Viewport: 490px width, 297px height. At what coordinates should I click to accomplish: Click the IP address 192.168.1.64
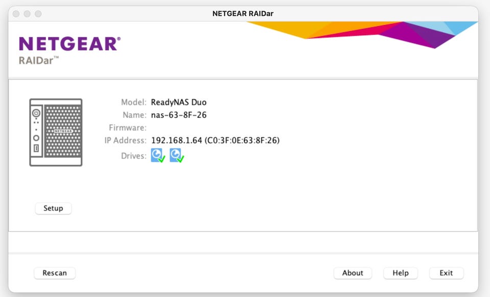(177, 140)
